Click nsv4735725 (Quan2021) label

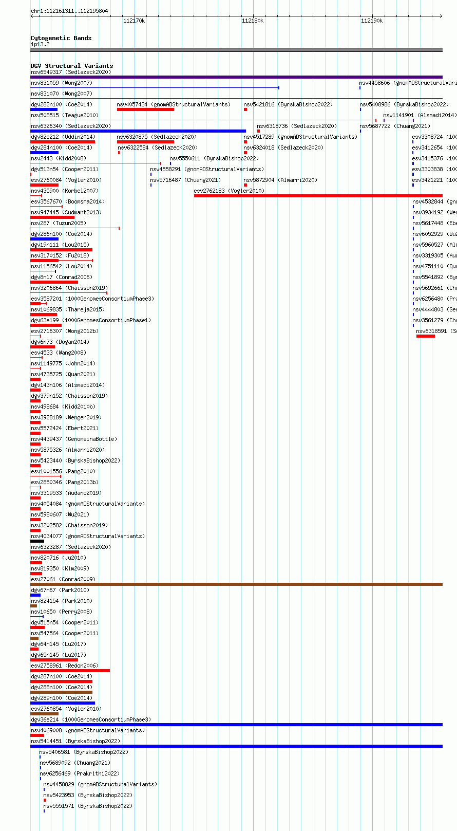tap(63, 374)
